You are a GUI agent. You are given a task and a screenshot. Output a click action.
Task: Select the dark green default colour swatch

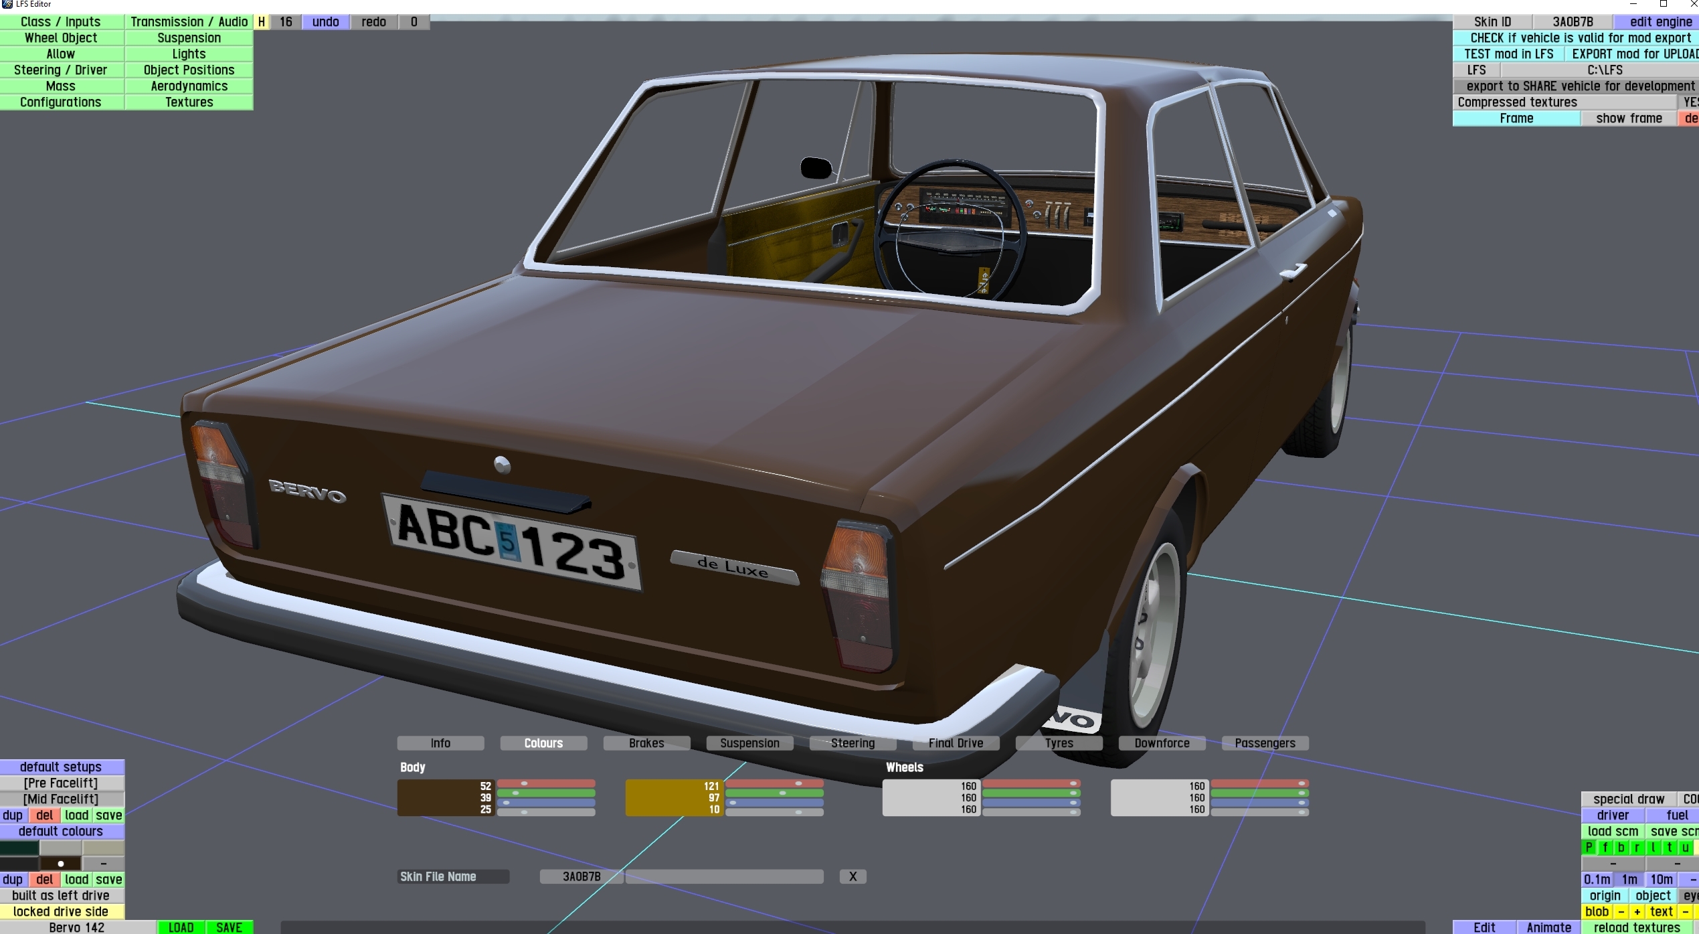[19, 848]
